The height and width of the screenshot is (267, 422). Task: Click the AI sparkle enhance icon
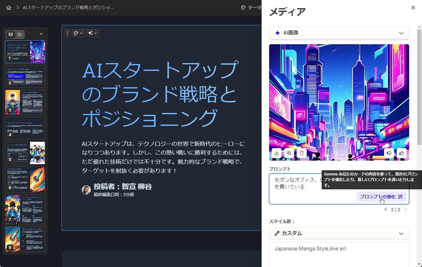pyautogui.click(x=91, y=33)
